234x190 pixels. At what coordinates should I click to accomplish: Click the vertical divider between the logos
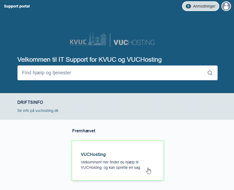(110, 40)
